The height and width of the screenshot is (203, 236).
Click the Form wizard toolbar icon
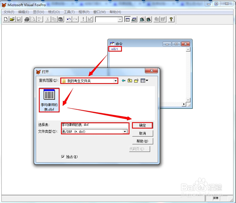(142, 19)
